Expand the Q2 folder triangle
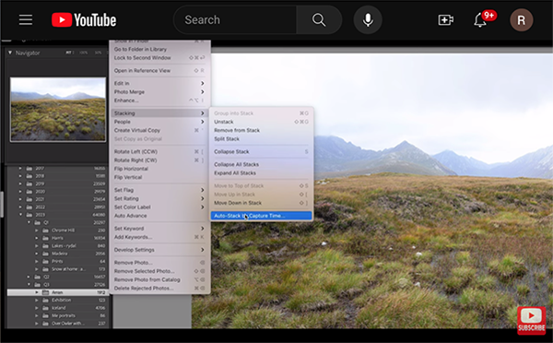Viewport: 553px width, 343px height. (x=29, y=277)
